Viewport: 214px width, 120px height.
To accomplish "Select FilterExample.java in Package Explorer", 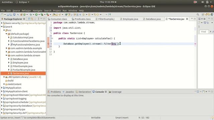I will (22, 66).
